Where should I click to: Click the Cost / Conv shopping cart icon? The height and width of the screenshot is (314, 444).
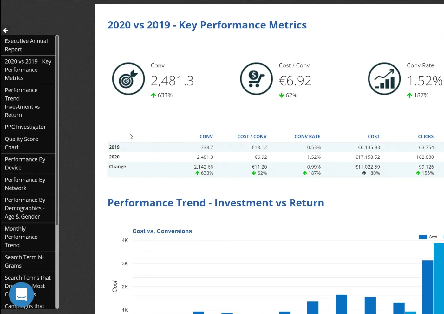[x=256, y=79]
